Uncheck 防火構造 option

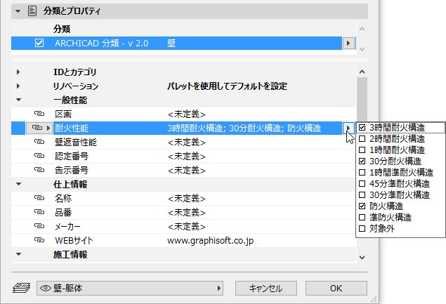362,206
